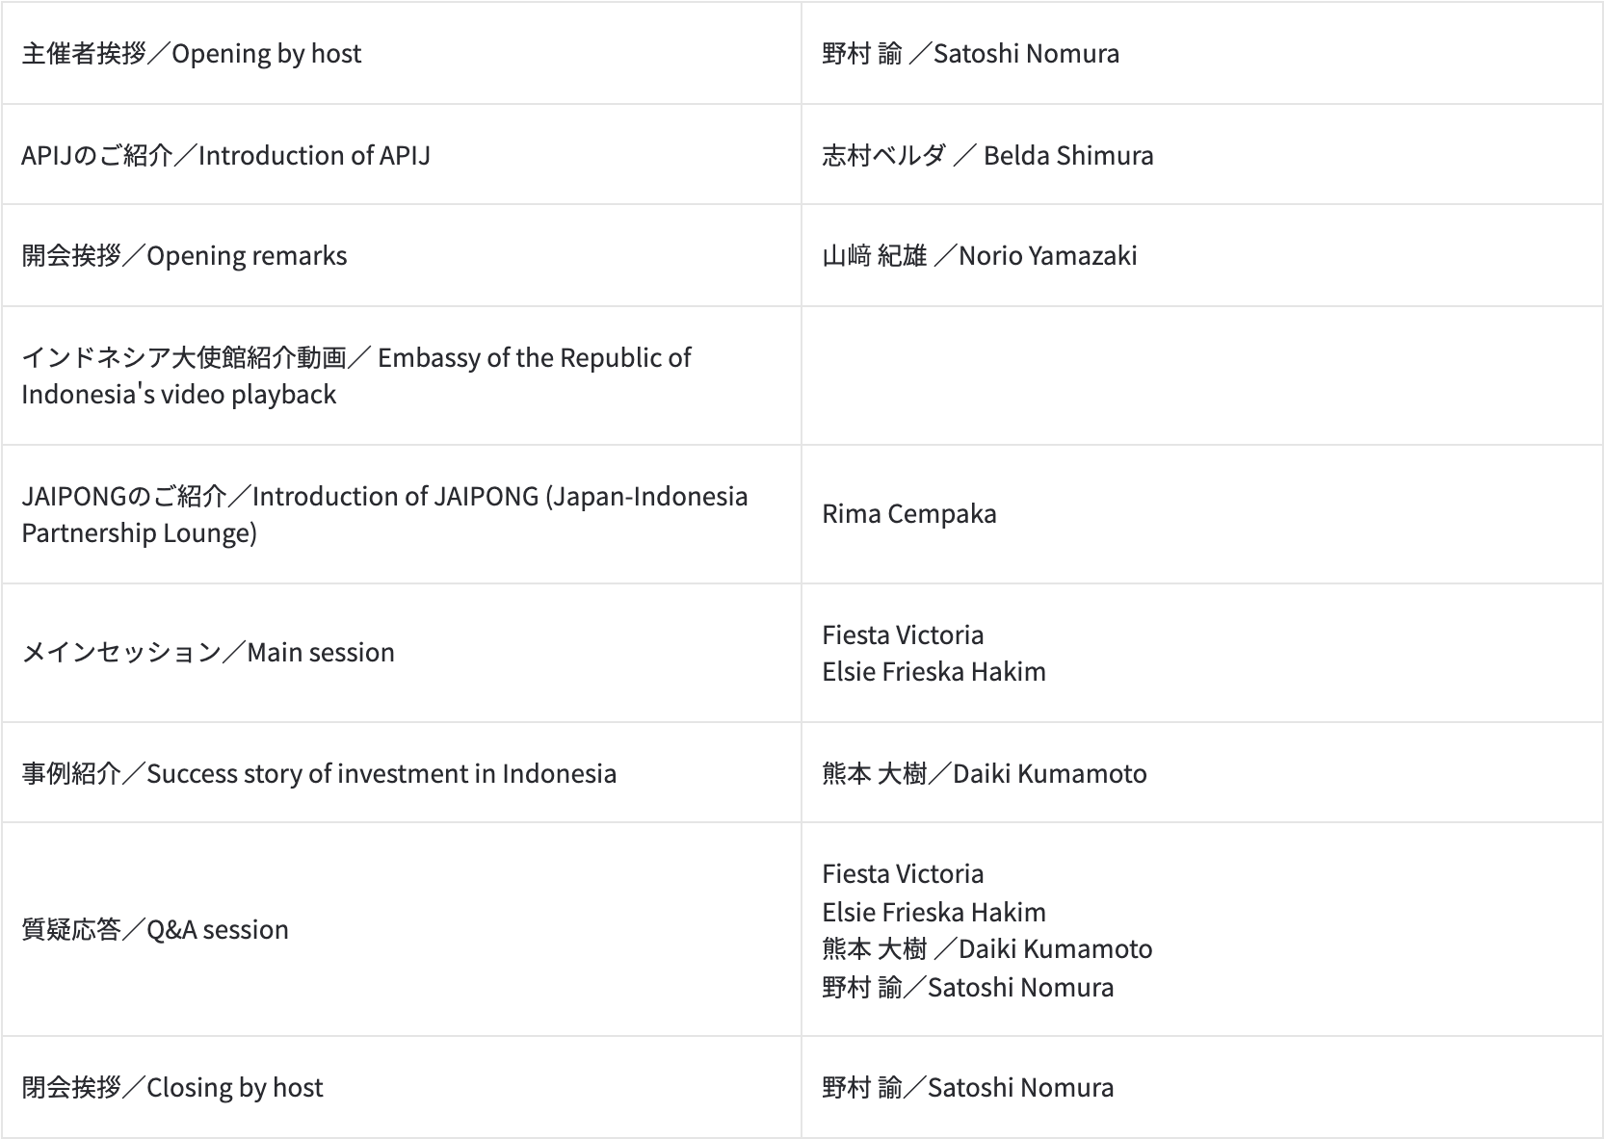The height and width of the screenshot is (1139, 1604).
Task: Click the "Main session" agenda item
Action: [208, 653]
